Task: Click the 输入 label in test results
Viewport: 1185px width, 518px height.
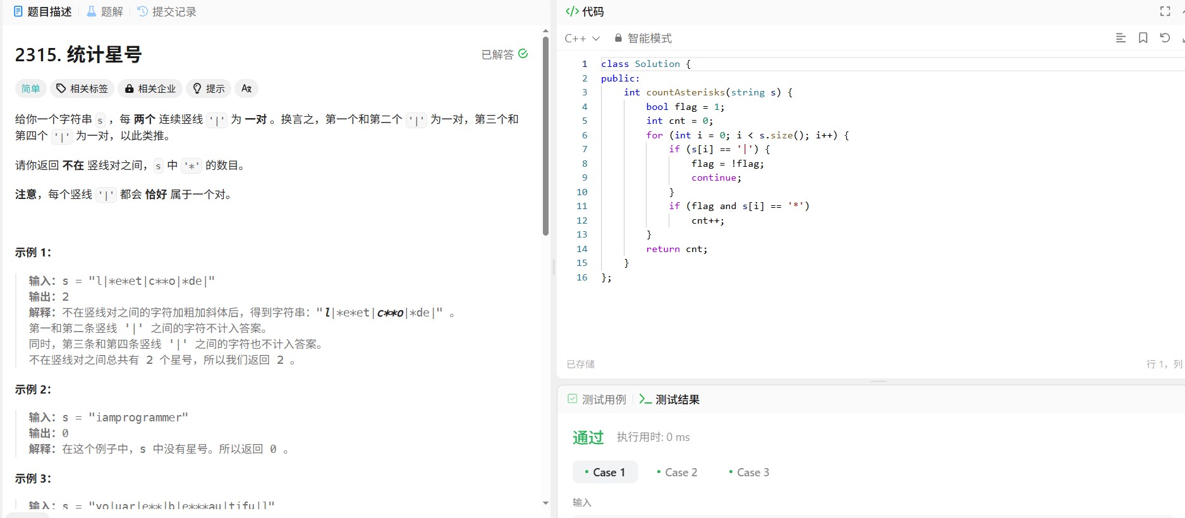Action: click(x=581, y=503)
